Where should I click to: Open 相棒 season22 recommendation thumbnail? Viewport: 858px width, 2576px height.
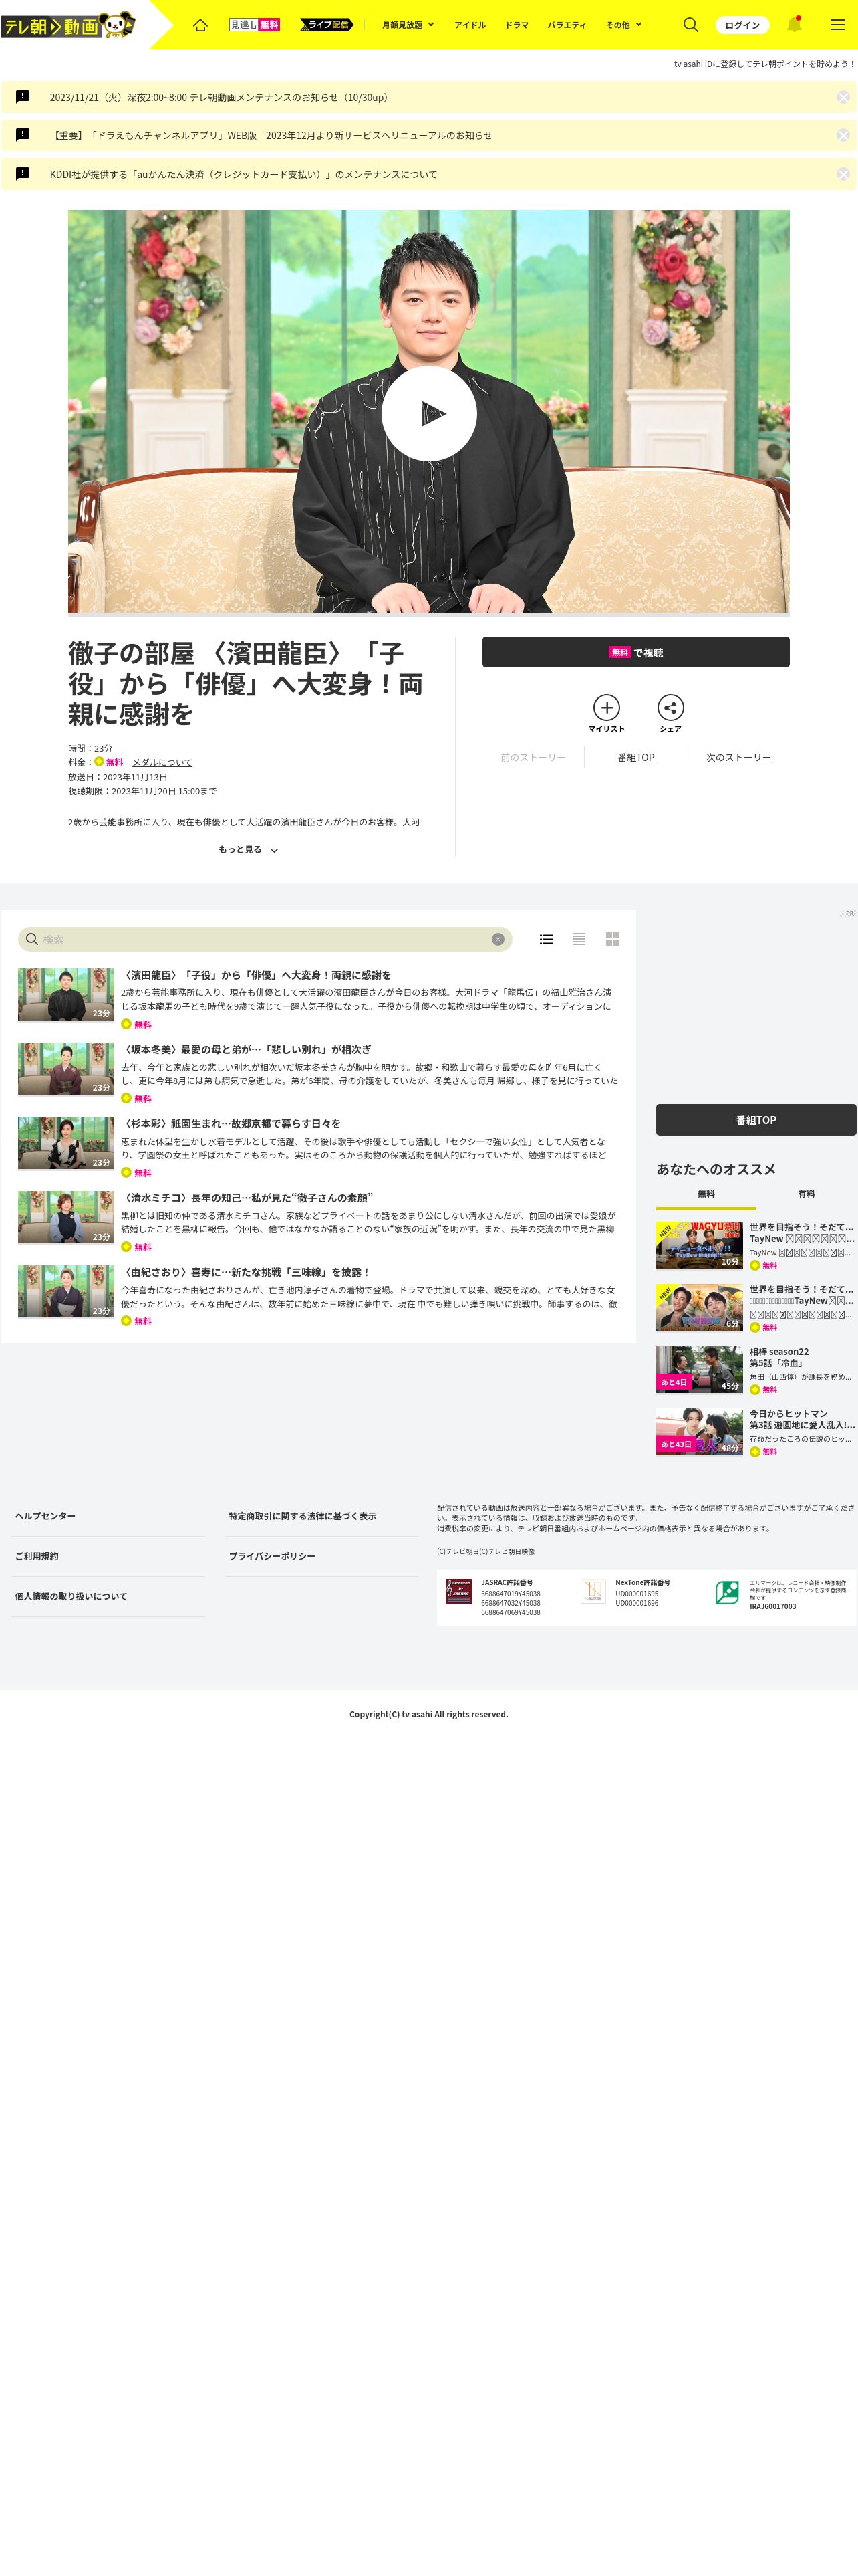point(699,1370)
